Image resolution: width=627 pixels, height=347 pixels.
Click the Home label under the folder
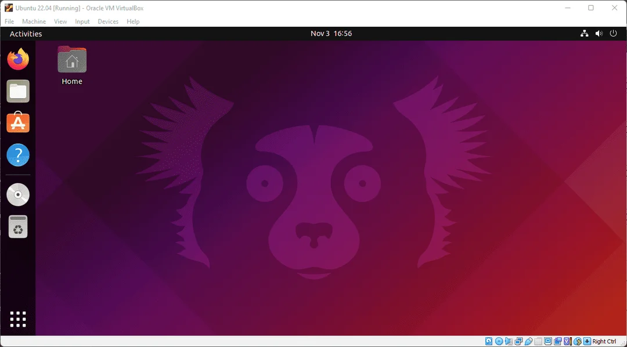coord(72,82)
